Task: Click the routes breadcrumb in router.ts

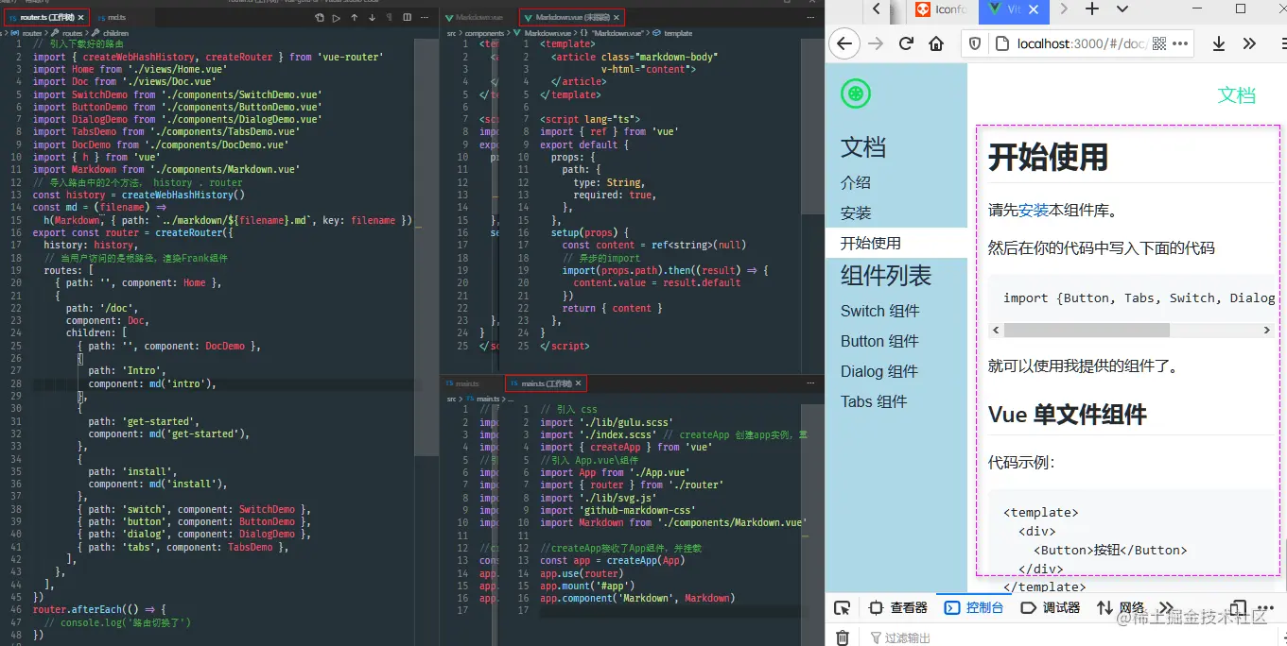Action: (x=71, y=33)
